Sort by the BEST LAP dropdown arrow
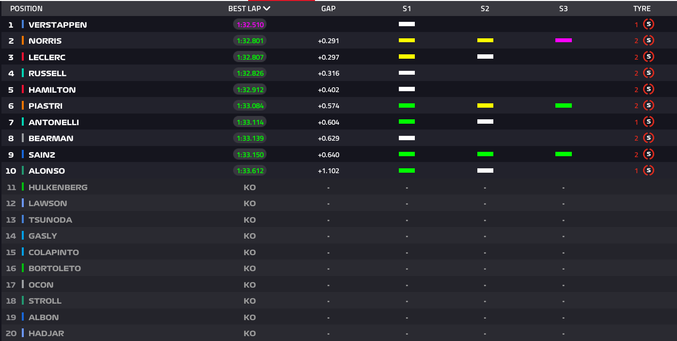 (267, 8)
